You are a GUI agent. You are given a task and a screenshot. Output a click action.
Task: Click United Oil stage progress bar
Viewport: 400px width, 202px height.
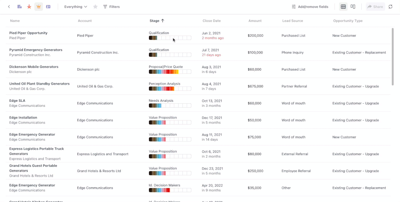point(170,89)
